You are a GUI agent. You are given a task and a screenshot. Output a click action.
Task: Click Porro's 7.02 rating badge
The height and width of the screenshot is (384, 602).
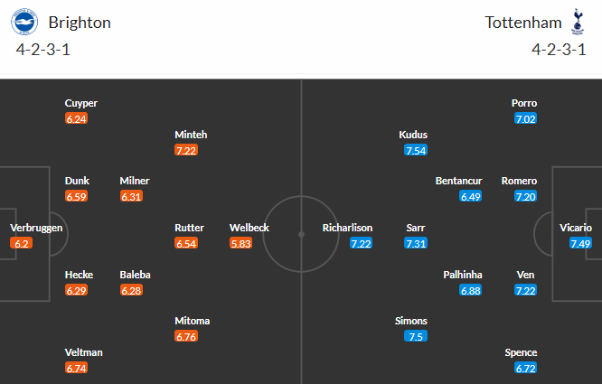click(x=525, y=118)
